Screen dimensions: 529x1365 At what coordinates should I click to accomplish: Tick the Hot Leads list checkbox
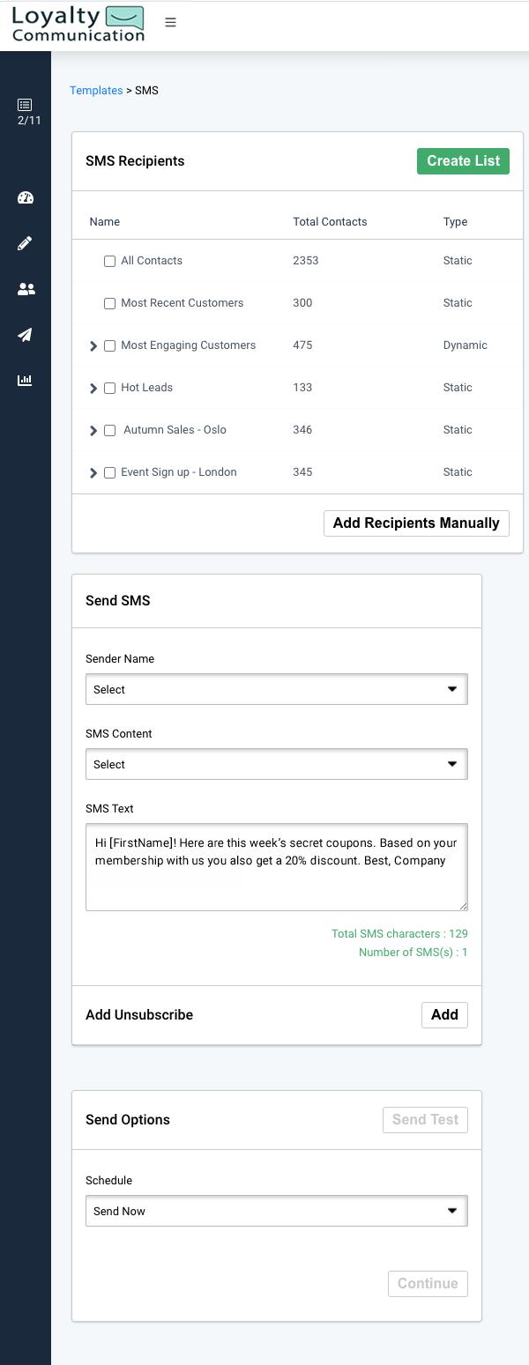[x=109, y=388]
